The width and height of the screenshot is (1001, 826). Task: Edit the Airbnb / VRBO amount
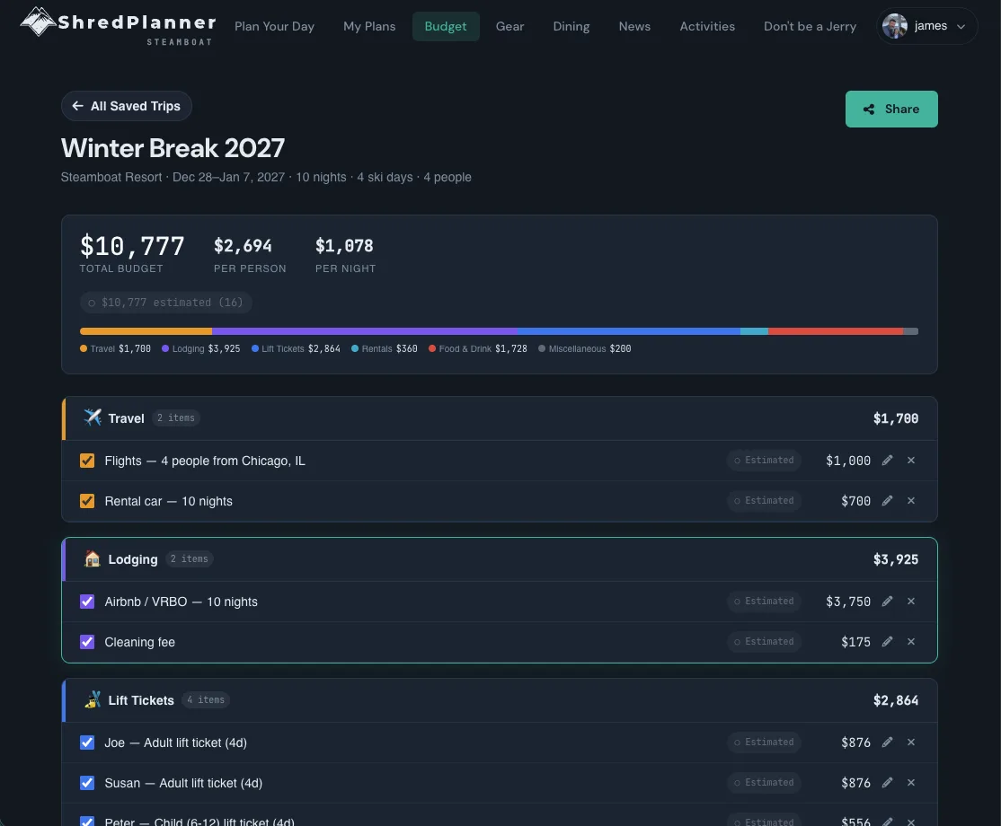click(x=888, y=602)
